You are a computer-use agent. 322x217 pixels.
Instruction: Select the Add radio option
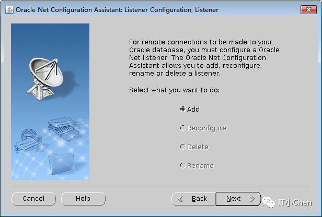(x=183, y=110)
